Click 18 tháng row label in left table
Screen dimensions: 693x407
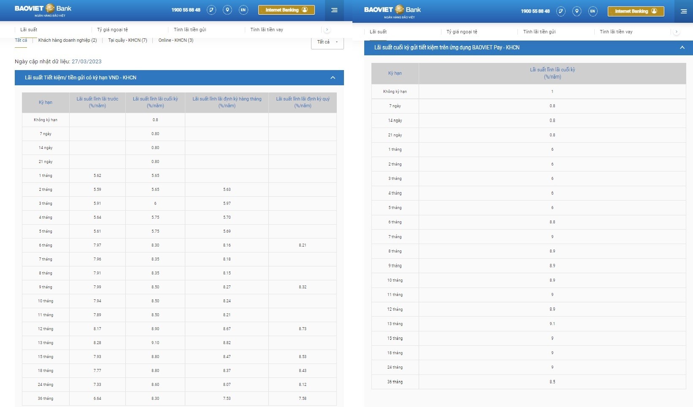[46, 371]
